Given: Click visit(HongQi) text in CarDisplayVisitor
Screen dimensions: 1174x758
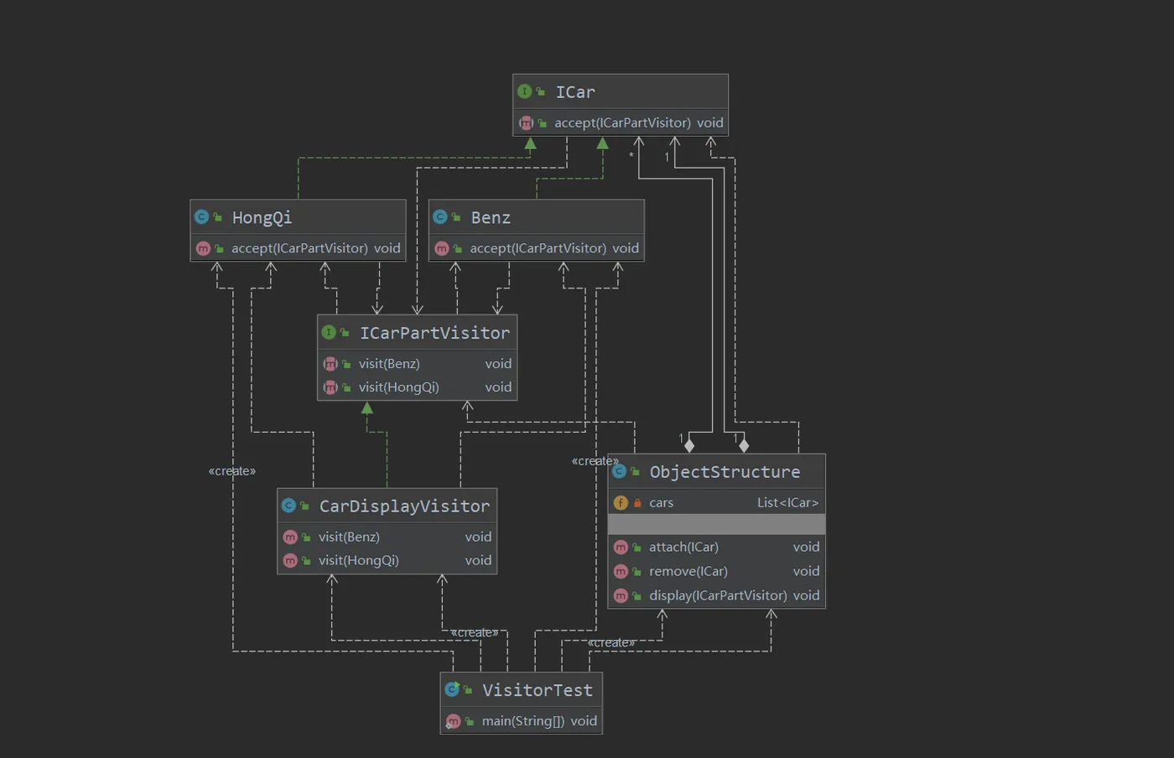Looking at the screenshot, I should [358, 560].
